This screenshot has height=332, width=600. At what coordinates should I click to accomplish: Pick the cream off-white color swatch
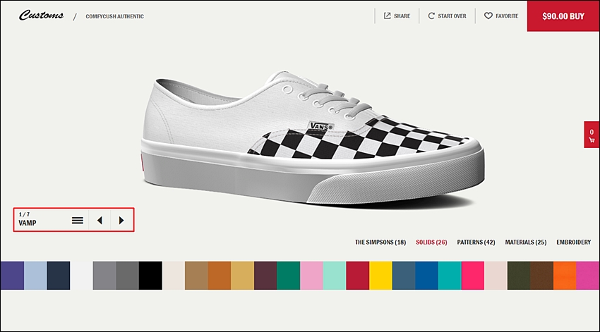pyautogui.click(x=174, y=276)
